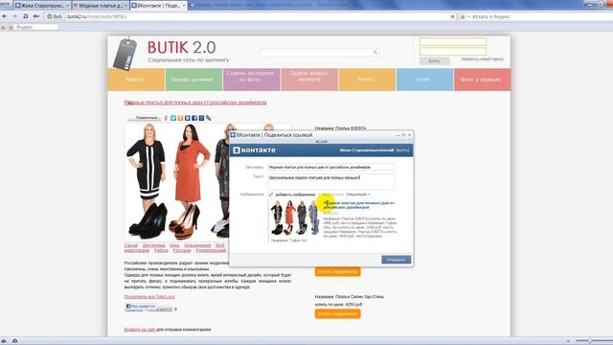The height and width of the screenshot is (345, 613).
Task: Click the blue 'Отправить' button in dialog
Action: [x=396, y=260]
